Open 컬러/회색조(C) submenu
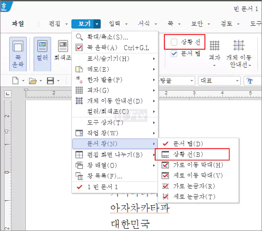262x231 pixels. (115, 111)
